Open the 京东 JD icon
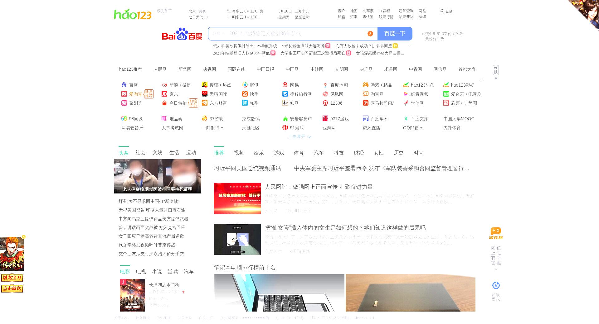Viewport: 599px width, 324px height. pyautogui.click(x=164, y=94)
